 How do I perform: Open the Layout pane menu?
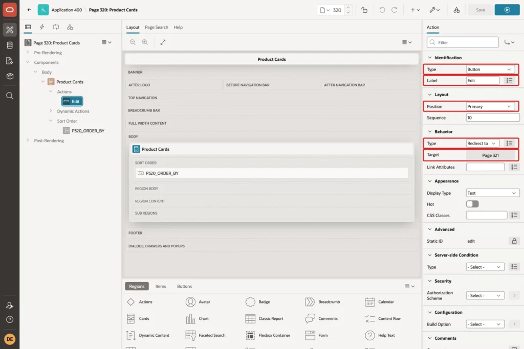pos(407,42)
